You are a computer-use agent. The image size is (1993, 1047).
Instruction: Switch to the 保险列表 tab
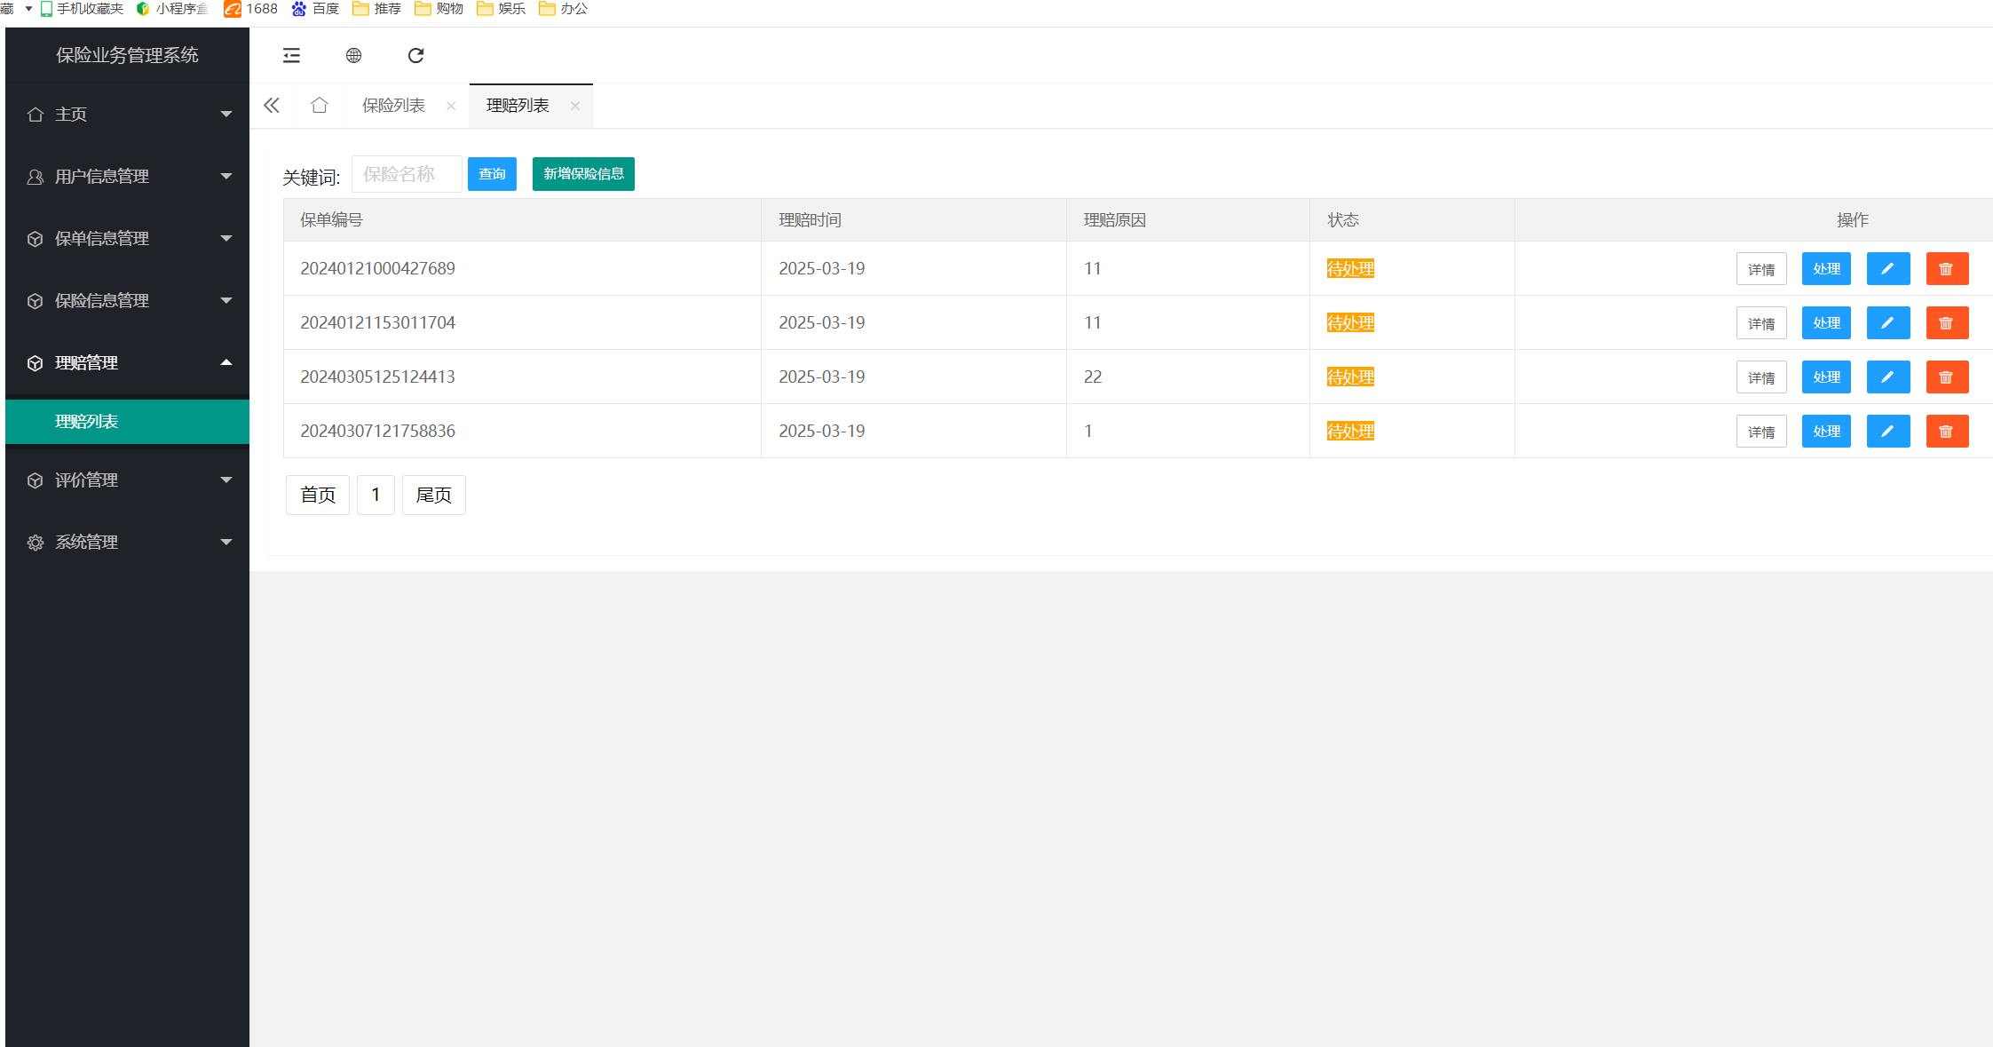coord(393,106)
